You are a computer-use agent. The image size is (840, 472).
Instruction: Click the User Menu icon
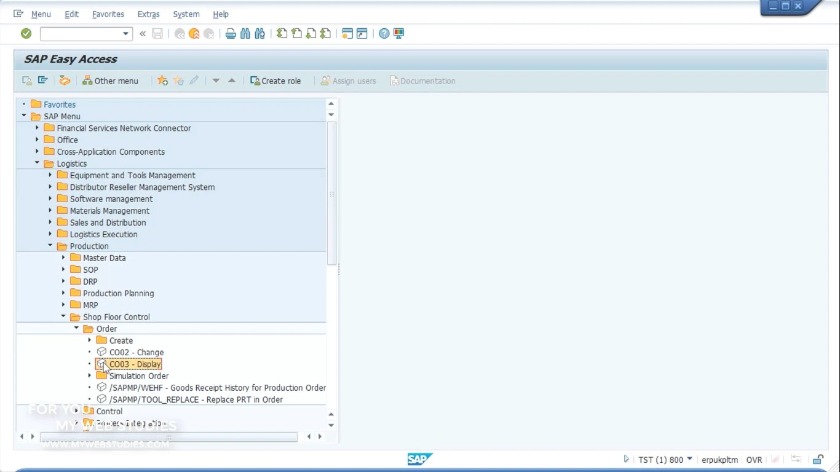coord(27,81)
